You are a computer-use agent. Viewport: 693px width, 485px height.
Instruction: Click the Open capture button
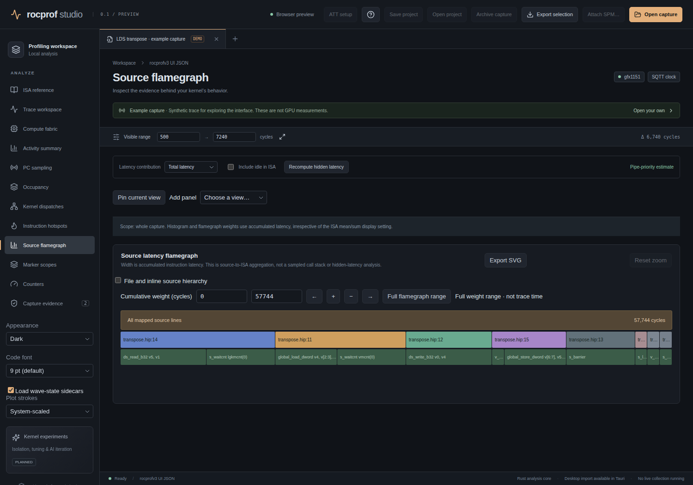coord(656,14)
